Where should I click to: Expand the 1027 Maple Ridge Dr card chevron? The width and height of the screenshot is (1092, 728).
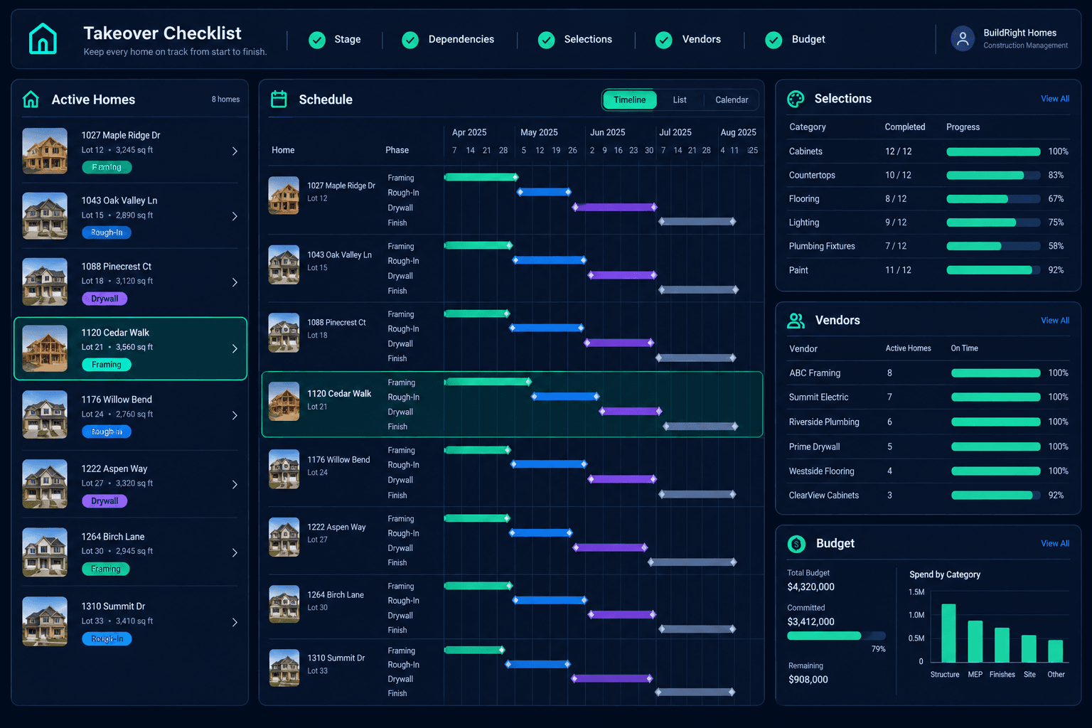(235, 151)
